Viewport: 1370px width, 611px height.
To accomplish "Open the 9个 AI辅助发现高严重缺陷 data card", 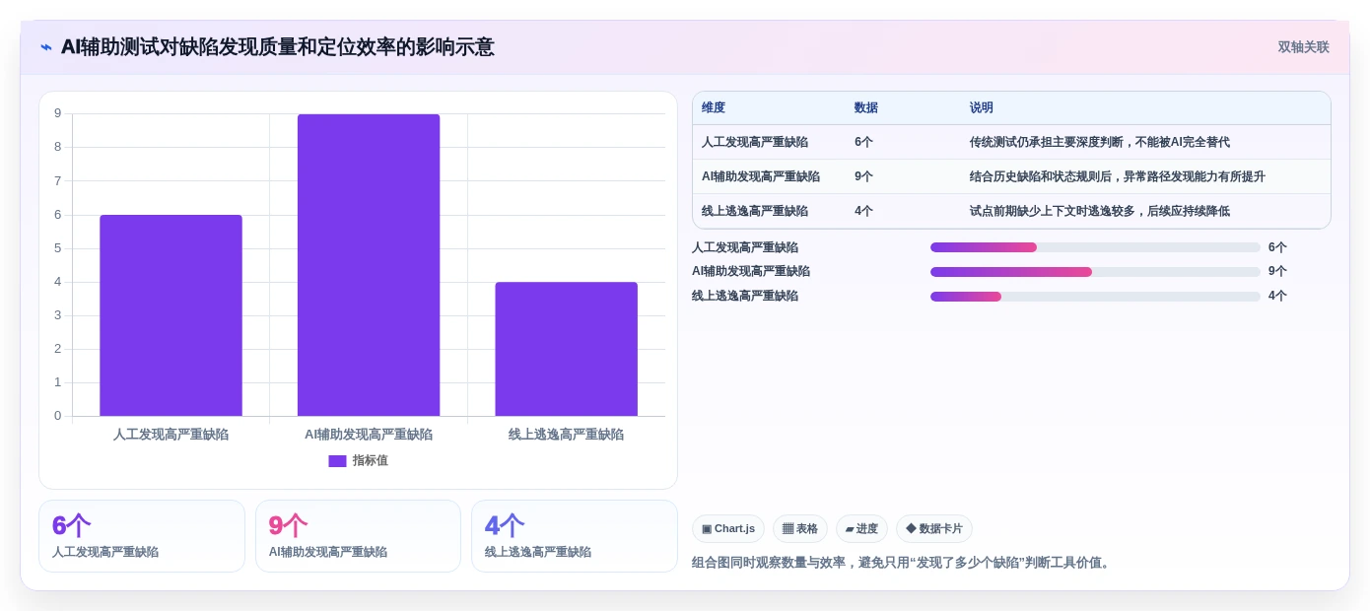I will pyautogui.click(x=358, y=536).
